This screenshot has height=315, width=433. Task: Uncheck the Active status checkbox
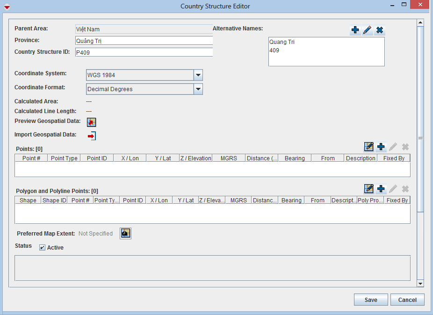click(43, 248)
